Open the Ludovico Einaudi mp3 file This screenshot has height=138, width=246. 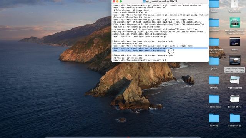tap(235, 23)
